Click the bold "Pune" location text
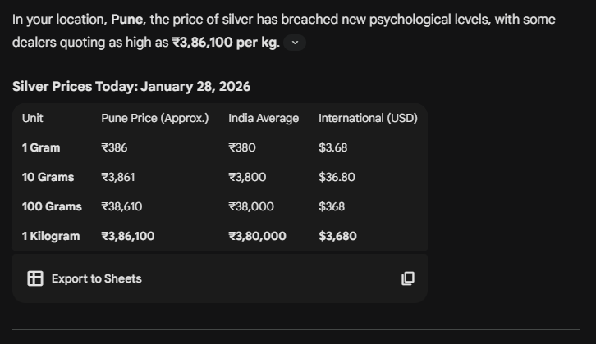 point(126,19)
